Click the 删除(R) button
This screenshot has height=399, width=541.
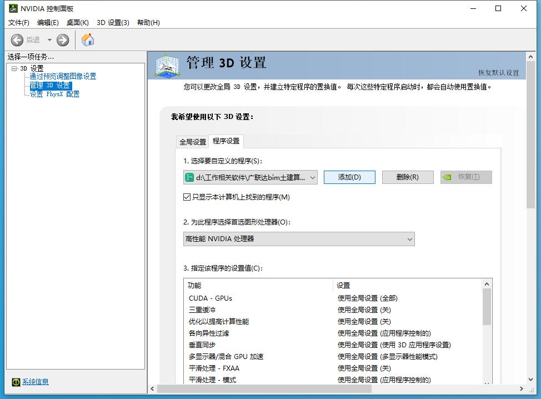coord(408,177)
